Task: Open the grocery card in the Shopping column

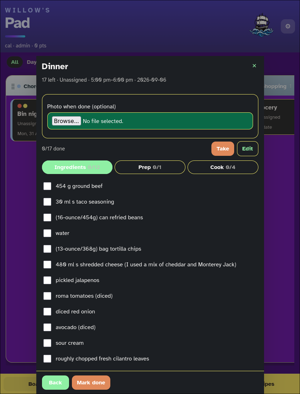Action: click(x=279, y=117)
